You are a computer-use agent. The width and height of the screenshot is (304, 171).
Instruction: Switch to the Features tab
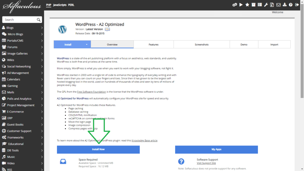click(153, 45)
